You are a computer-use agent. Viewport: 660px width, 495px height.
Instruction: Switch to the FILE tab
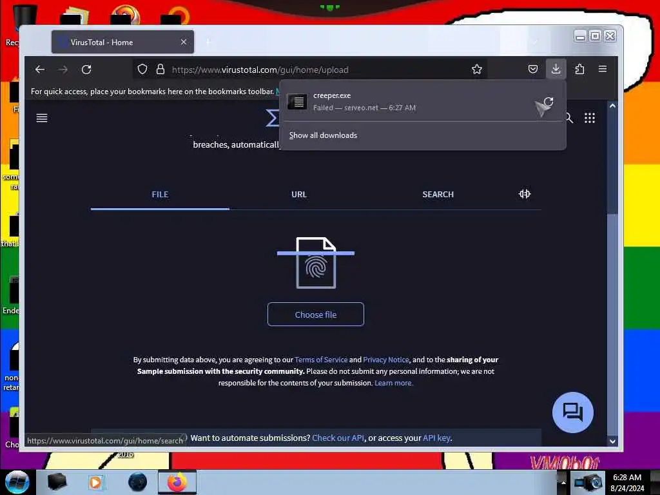pos(160,195)
